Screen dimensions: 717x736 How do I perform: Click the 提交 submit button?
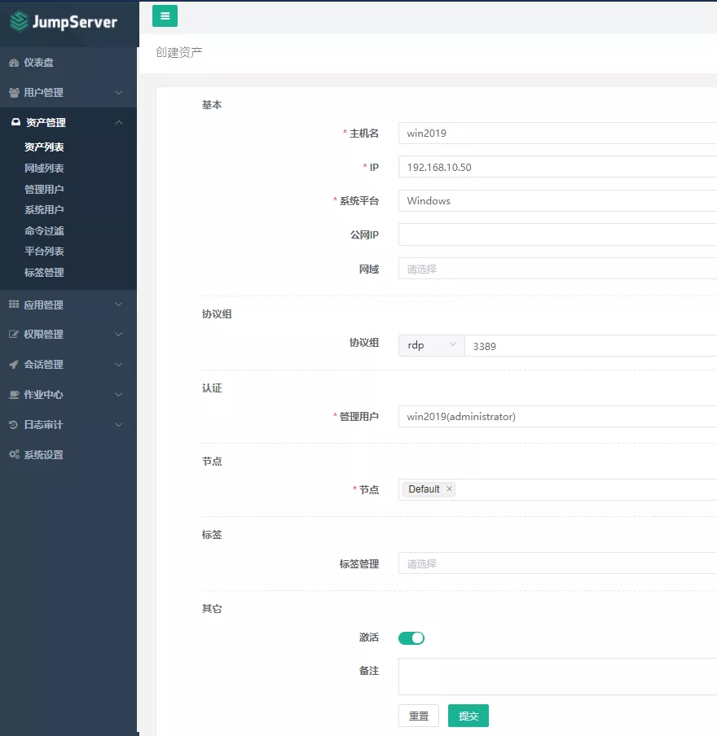(468, 716)
